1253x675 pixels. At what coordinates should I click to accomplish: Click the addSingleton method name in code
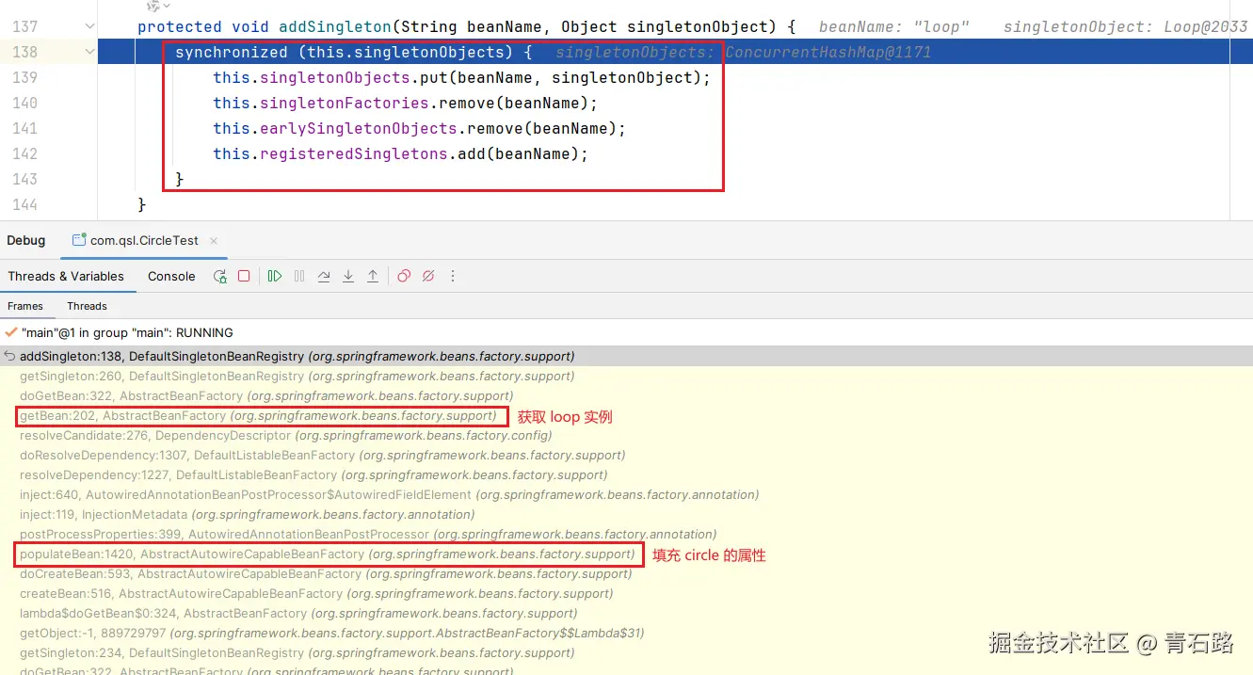point(335,26)
